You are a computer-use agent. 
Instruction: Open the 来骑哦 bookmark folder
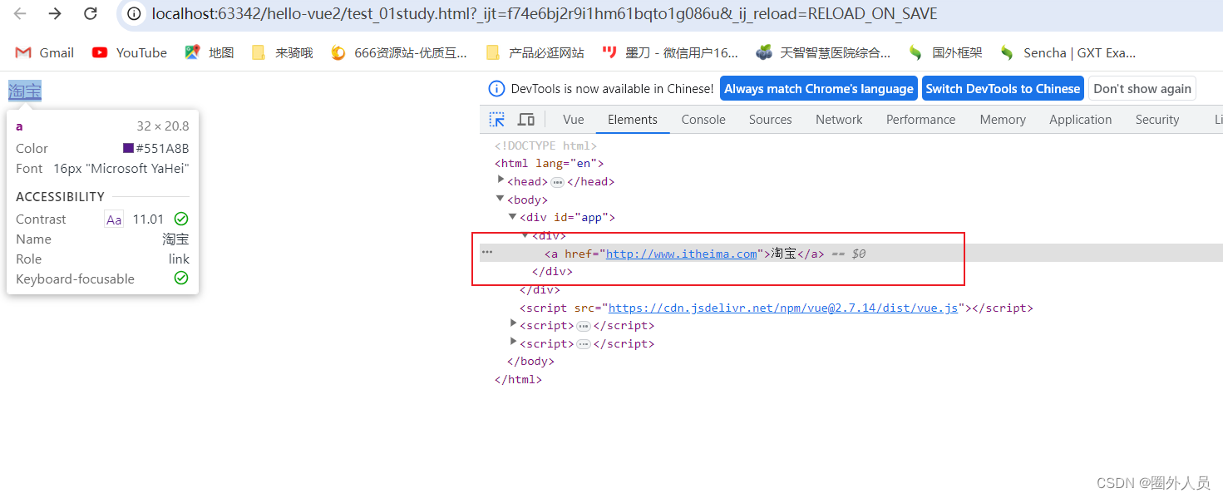pos(283,52)
